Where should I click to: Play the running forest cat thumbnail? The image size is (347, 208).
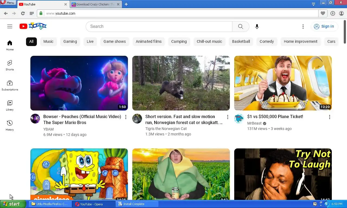click(181, 83)
